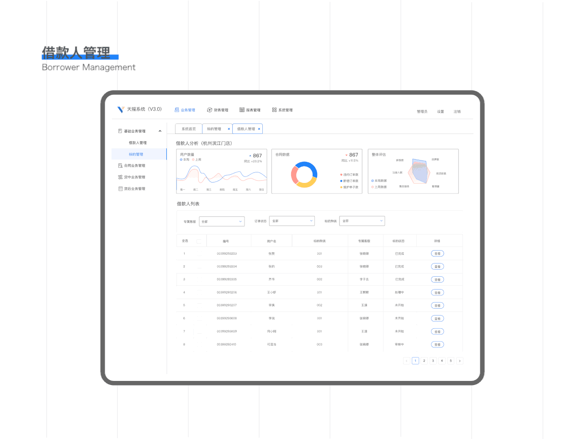Click the 编号 column header
Viewport: 585px width, 439px height.
coord(226,241)
